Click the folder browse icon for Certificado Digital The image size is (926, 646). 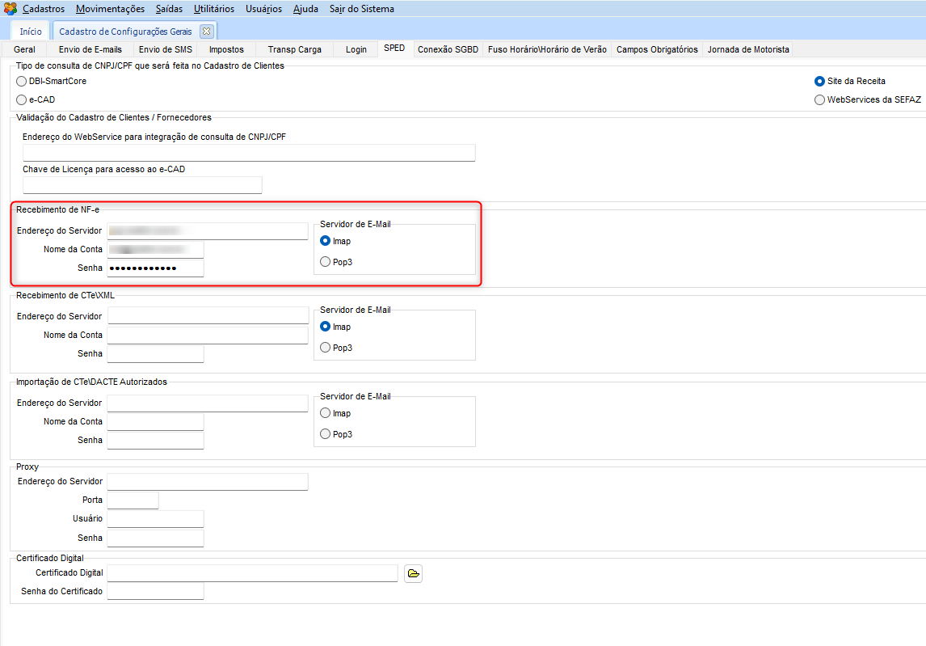pos(413,574)
